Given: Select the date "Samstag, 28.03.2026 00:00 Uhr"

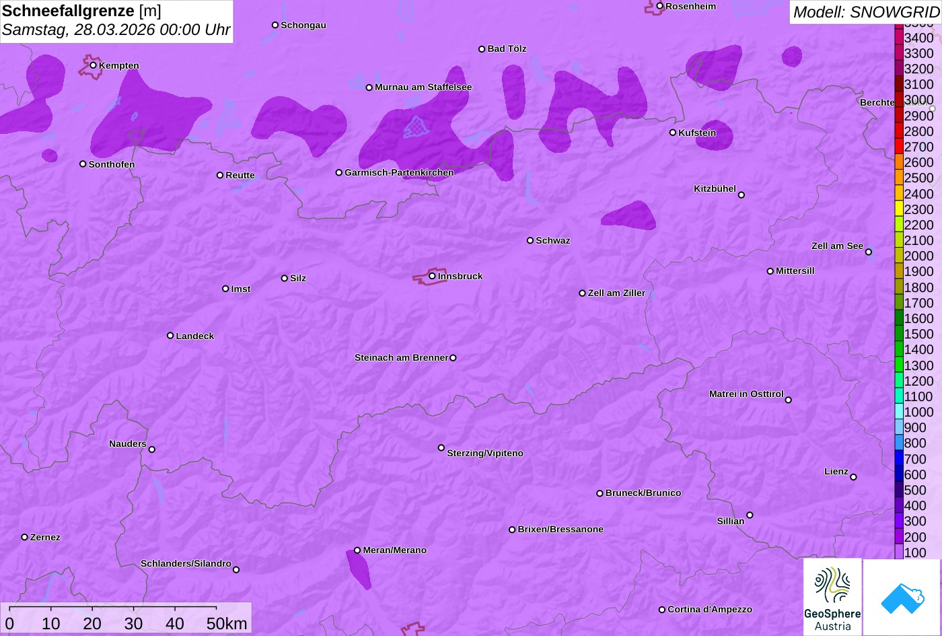Looking at the screenshot, I should tap(116, 30).
